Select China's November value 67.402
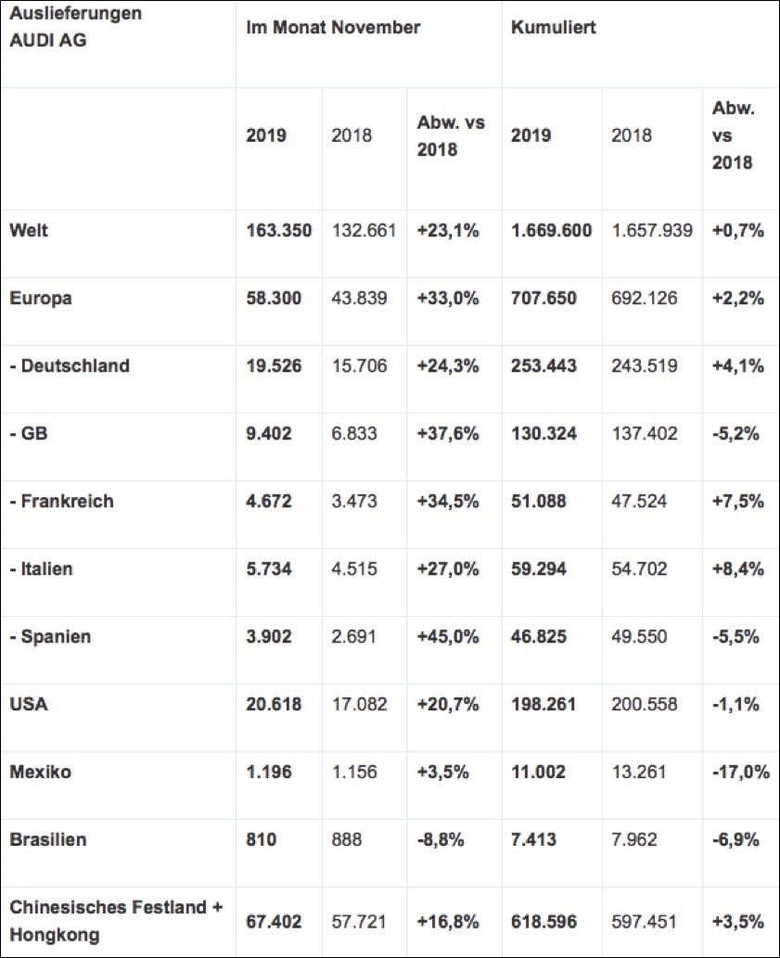The width and height of the screenshot is (780, 958). tap(274, 921)
